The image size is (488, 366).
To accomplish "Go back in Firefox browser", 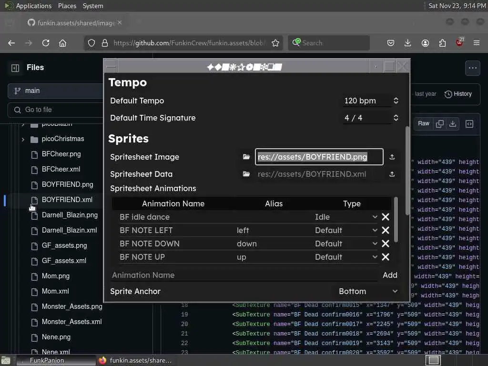I will tap(11, 43).
